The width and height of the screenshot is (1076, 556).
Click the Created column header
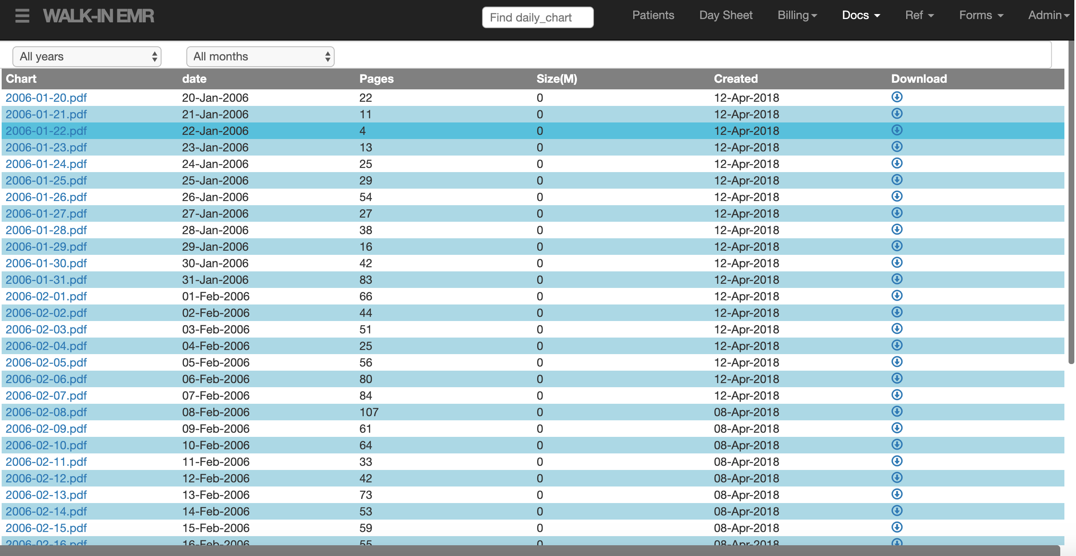coord(736,79)
